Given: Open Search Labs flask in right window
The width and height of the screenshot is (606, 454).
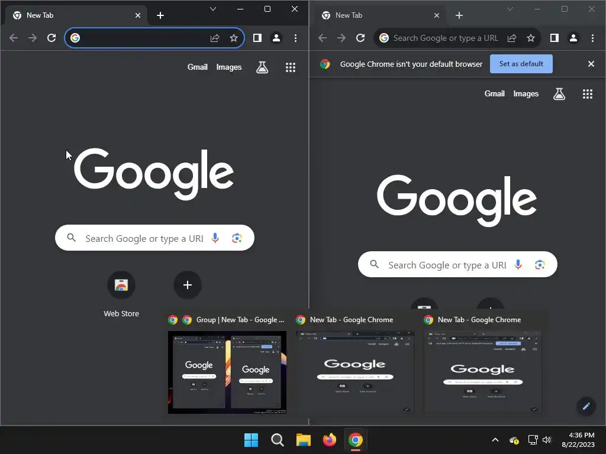Looking at the screenshot, I should (x=559, y=94).
